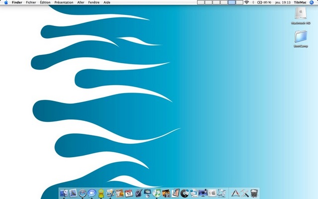Image resolution: width=318 pixels, height=199 pixels.
Task: Open the Fichier menu
Action: [31, 2]
